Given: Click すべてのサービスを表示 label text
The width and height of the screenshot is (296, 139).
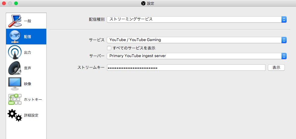Looking at the screenshot, I should pyautogui.click(x=134, y=48).
